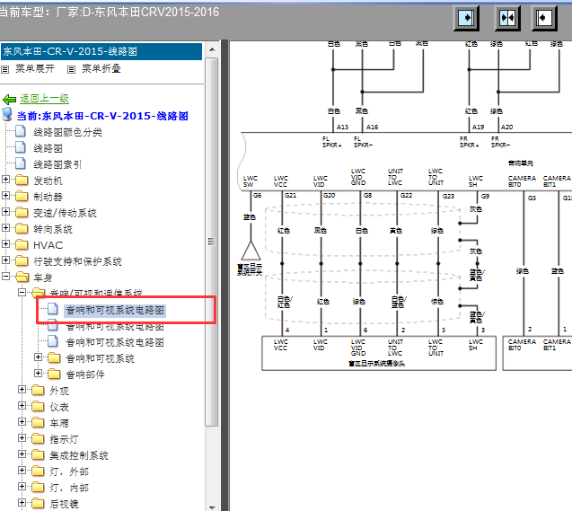Select the 后视镜 folder label
This screenshot has width=572, height=511.
(64, 504)
